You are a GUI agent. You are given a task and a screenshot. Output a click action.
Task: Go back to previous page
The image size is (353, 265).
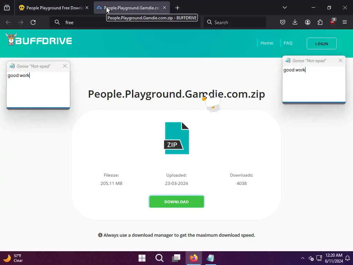tap(8, 22)
